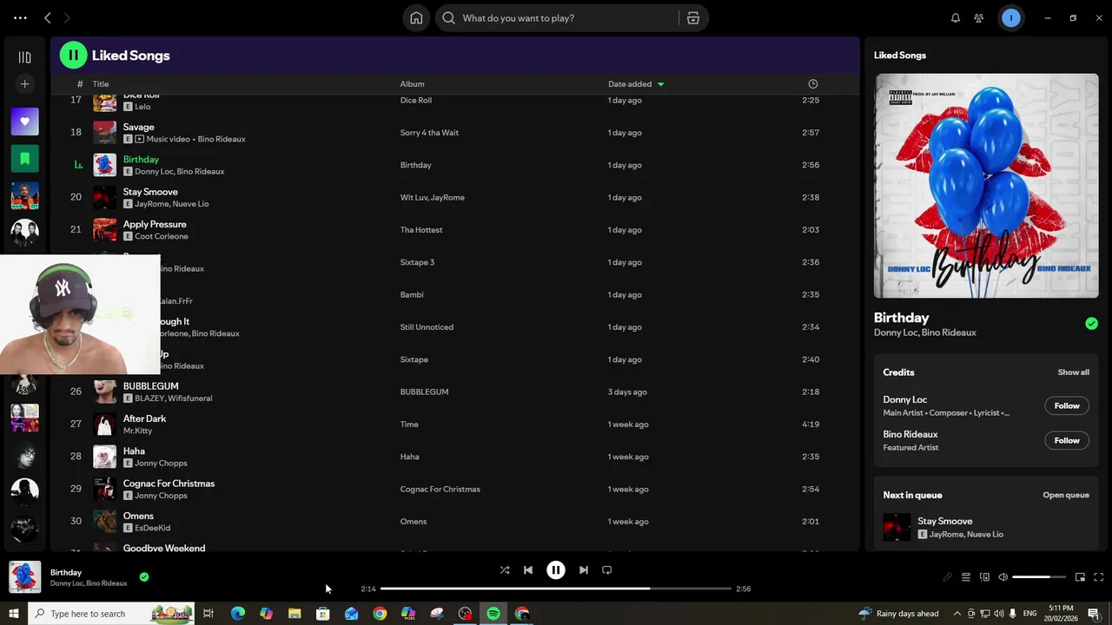Skip to next track
This screenshot has height=625, width=1112.
pos(584,570)
